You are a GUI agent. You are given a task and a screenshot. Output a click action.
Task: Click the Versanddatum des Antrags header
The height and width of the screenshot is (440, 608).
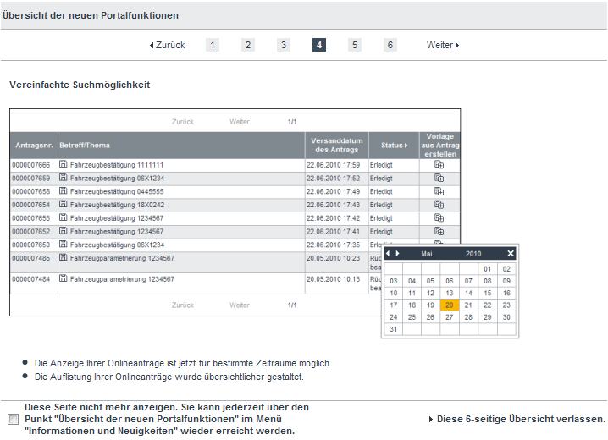pos(336,146)
